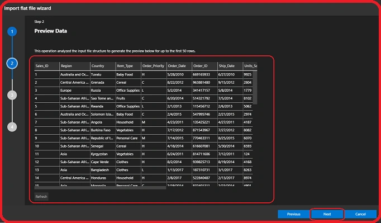Click order ID 341417157

[205, 91]
